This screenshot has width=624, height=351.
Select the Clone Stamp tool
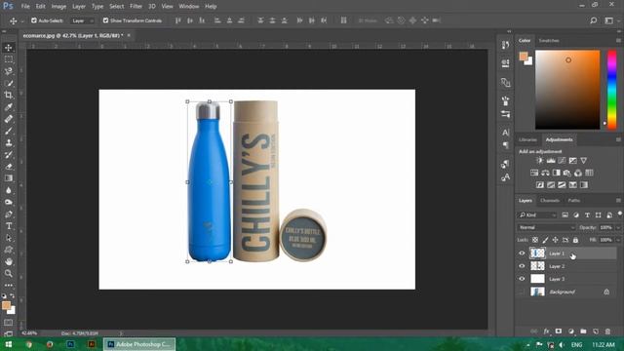pyautogui.click(x=9, y=143)
